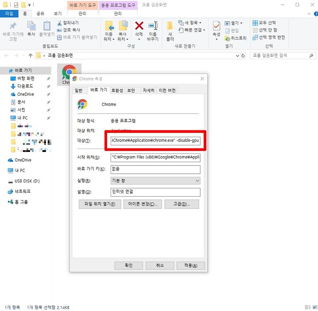
Task: Click OK (확인) in properties dialog
Action: (x=129, y=265)
